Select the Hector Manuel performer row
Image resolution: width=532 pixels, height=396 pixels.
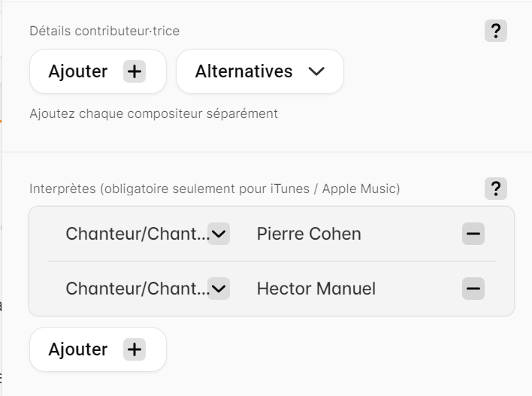271,289
